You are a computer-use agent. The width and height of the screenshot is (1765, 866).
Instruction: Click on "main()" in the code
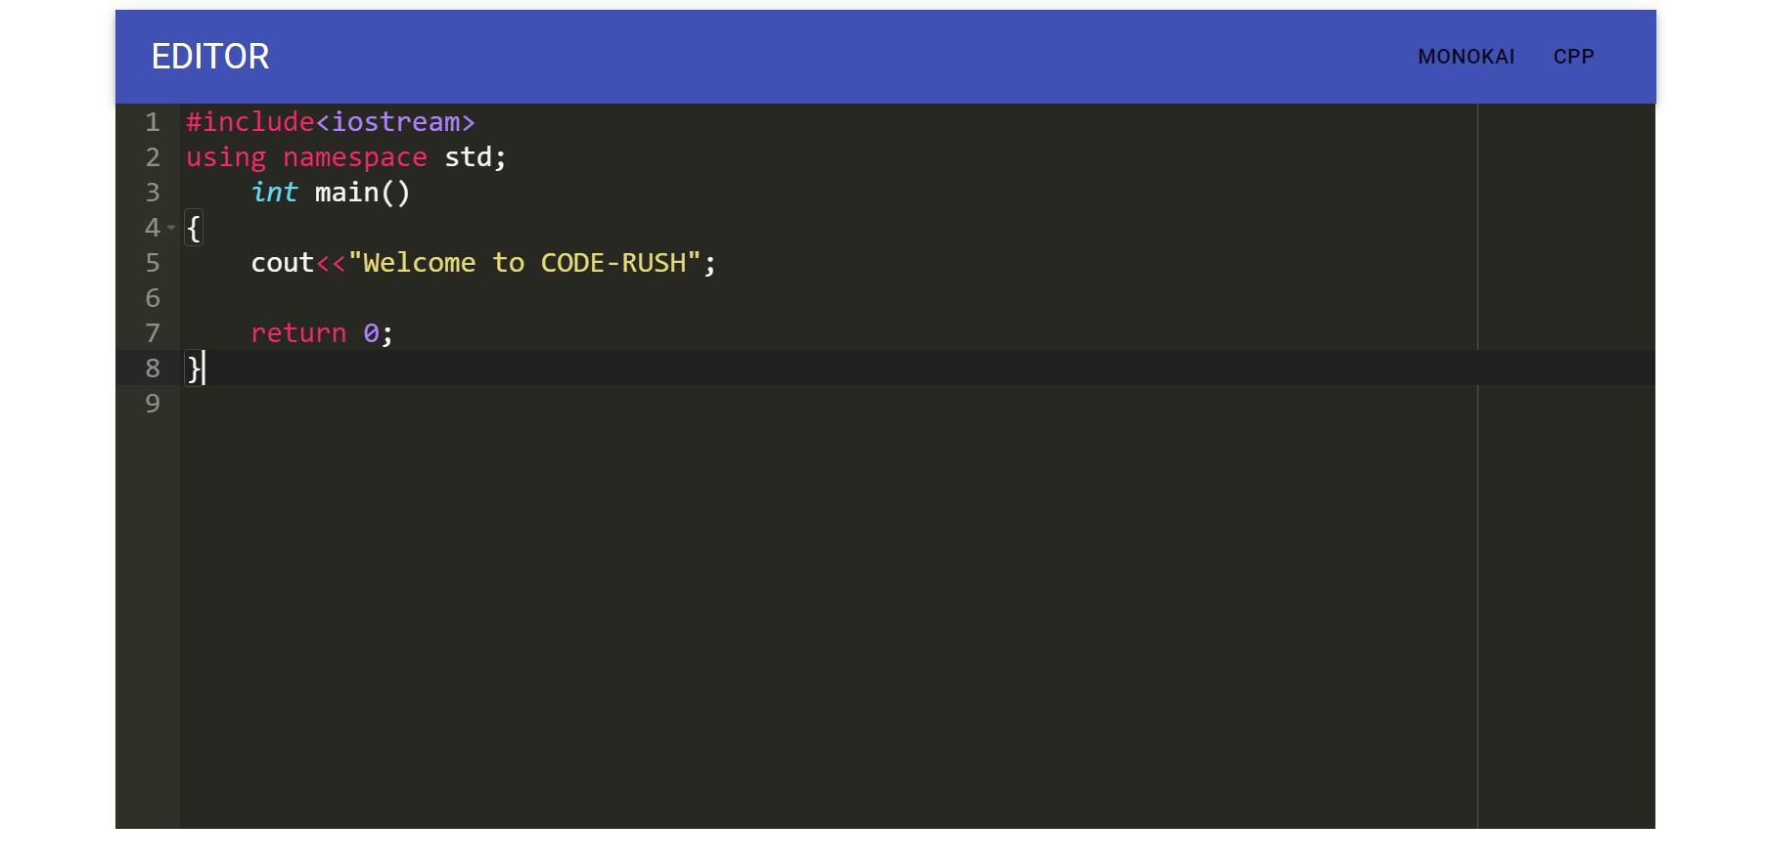(x=362, y=193)
